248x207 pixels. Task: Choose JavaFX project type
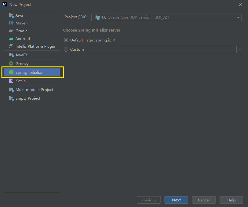pyautogui.click(x=32, y=55)
